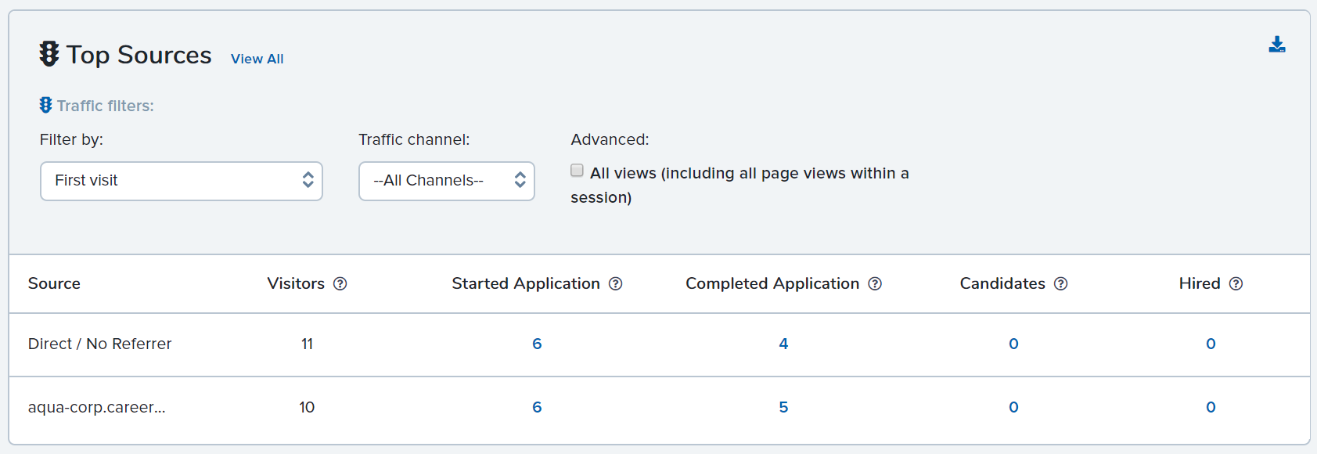The image size is (1317, 454).
Task: Enable the All views checkbox
Action: pos(578,171)
